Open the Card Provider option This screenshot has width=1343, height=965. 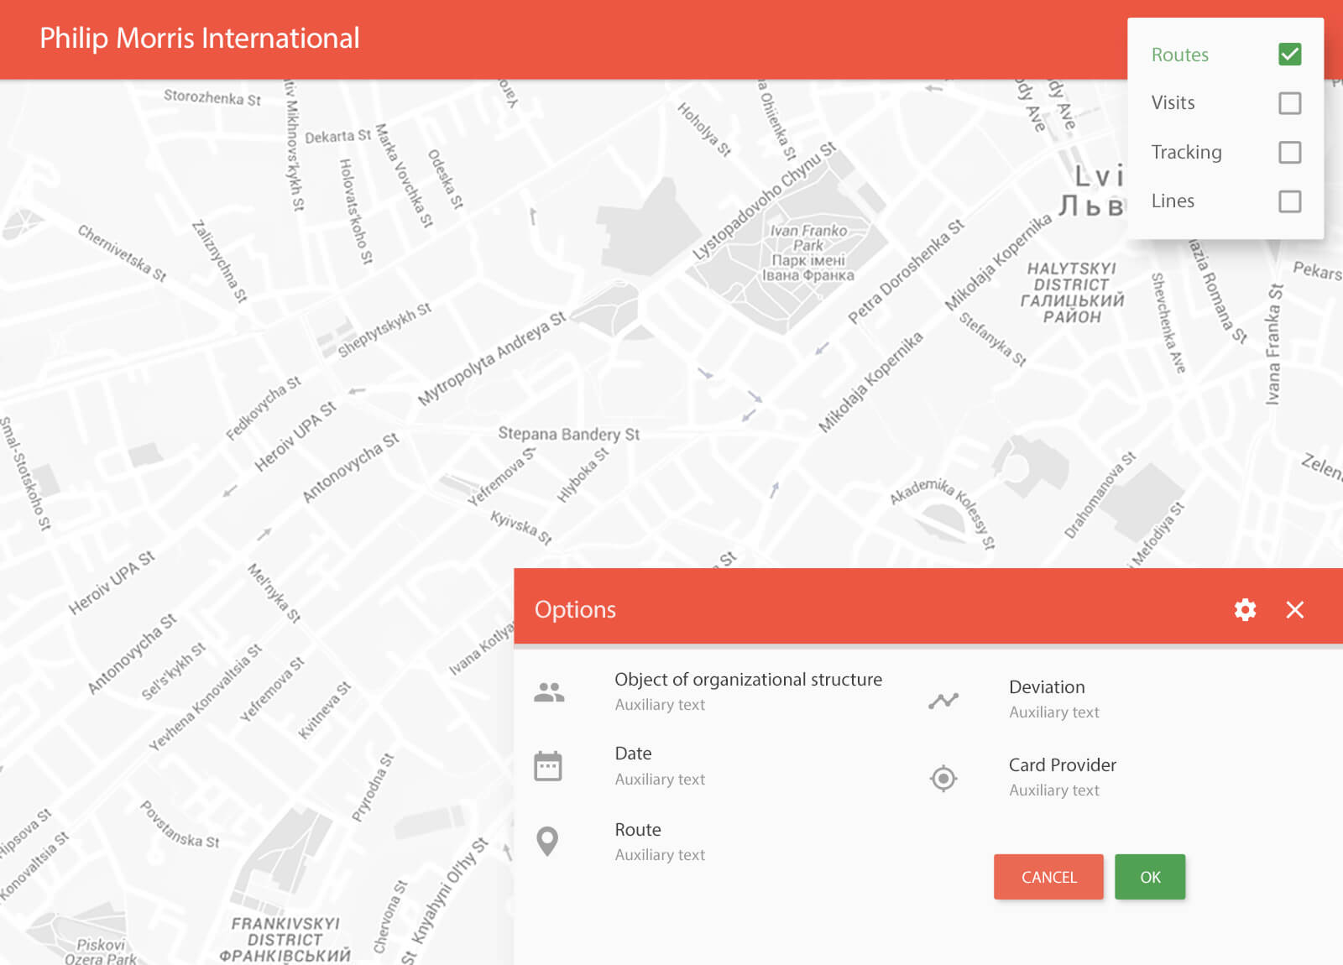tap(1062, 765)
